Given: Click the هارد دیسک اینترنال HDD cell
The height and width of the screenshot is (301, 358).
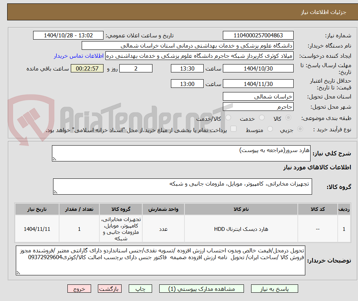Looking at the screenshot, I should (241, 229).
